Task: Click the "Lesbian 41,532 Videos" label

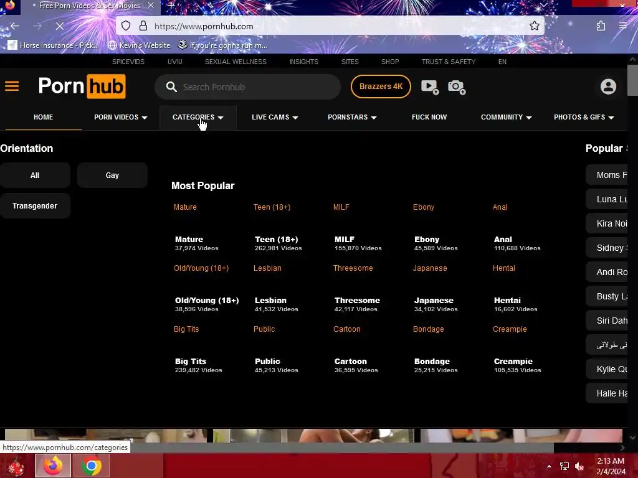Action: (276, 304)
